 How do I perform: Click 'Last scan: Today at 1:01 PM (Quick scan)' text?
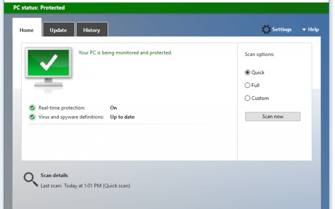[85, 186]
